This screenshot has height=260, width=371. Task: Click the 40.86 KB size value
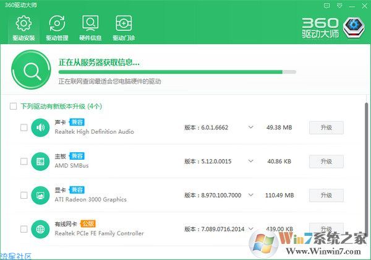point(279,161)
